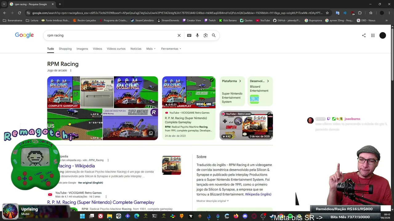Select the Tudo results tab
394x221 pixels.
pos(50,49)
